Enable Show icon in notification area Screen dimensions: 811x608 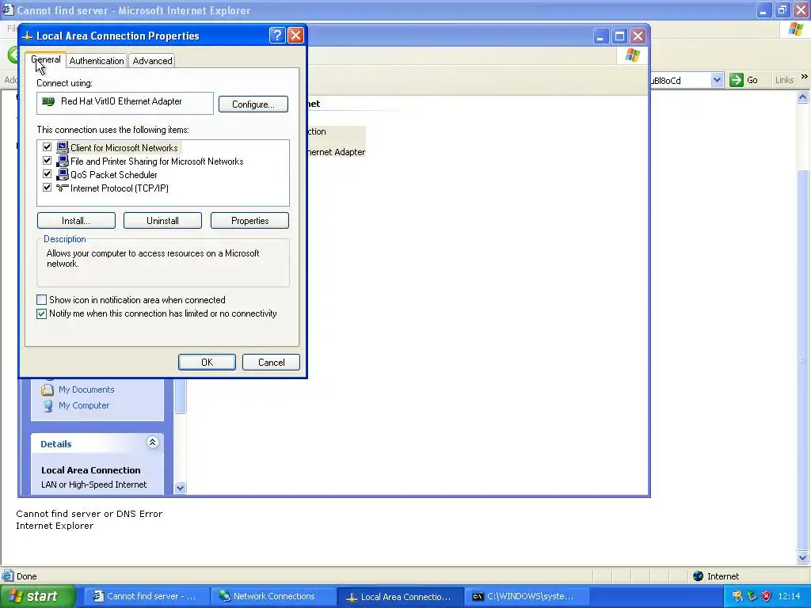coord(41,300)
